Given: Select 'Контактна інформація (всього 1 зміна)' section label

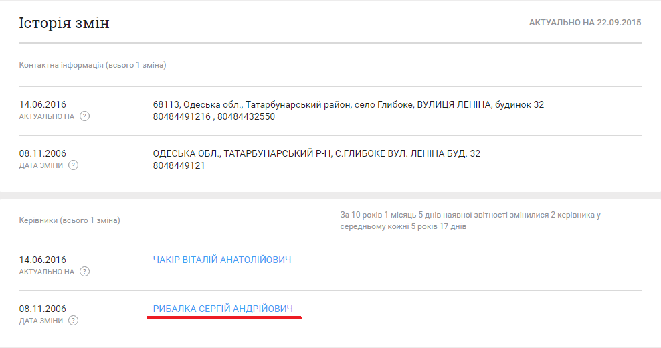Looking at the screenshot, I should (92, 66).
